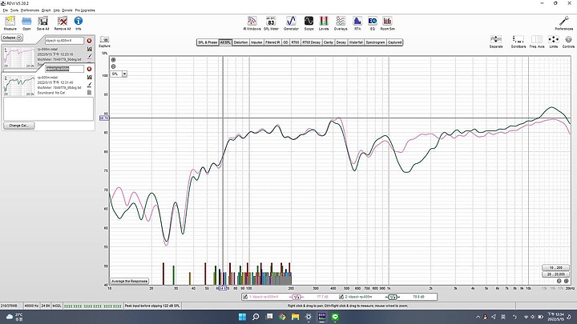Open File Explorer from the taskbar
This screenshot has width=577, height=324.
[295, 317]
